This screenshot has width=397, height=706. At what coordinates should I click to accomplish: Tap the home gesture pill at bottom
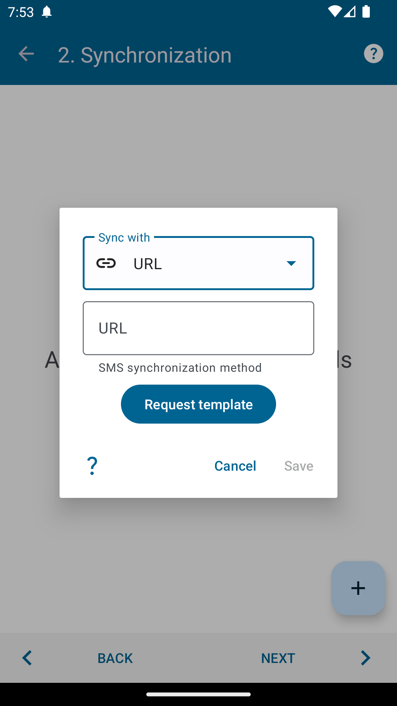(198, 694)
